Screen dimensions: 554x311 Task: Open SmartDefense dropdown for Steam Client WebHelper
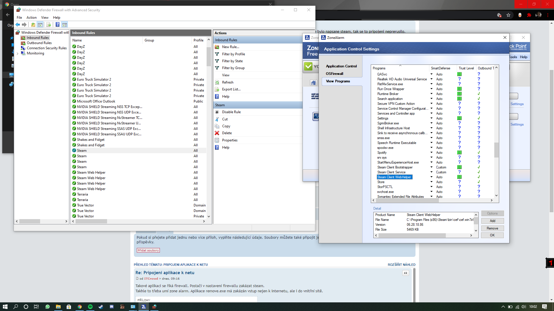pos(432,177)
